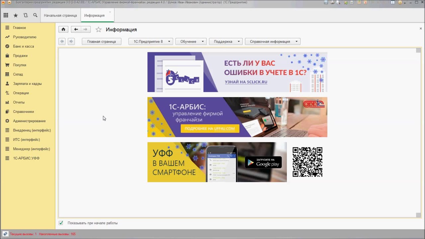
Task: Open the Favorites star in top panel
Action: [16, 15]
